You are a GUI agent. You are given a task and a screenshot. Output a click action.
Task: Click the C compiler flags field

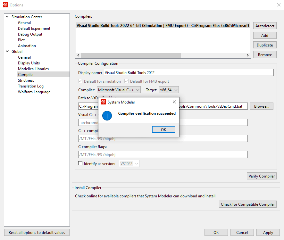pos(163,154)
